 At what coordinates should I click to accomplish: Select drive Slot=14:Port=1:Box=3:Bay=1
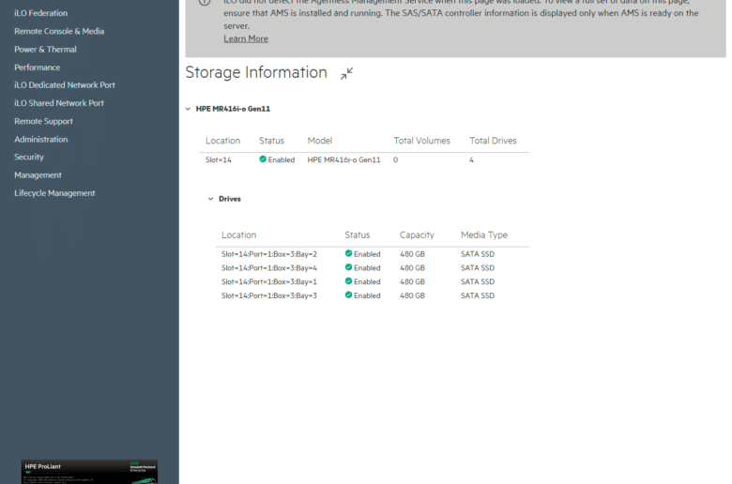pos(269,282)
